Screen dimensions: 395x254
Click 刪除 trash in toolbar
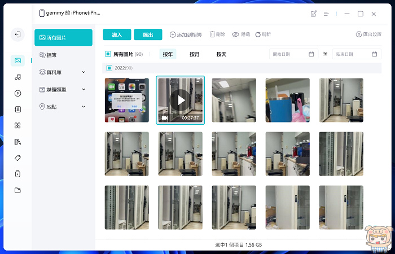coord(217,34)
